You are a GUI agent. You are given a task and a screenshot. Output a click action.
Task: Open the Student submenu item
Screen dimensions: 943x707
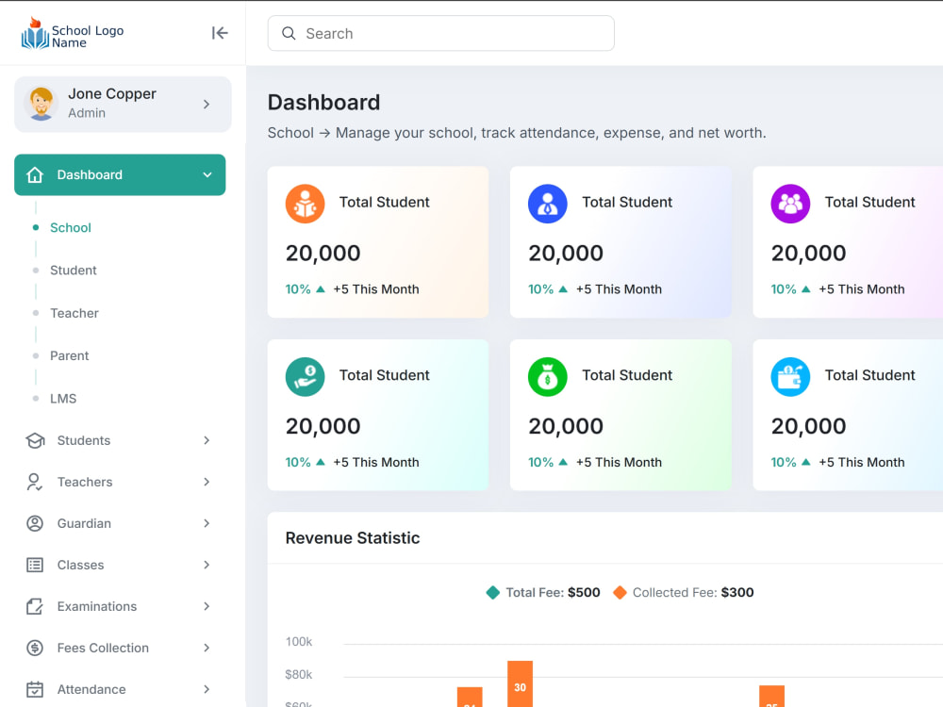pos(74,271)
